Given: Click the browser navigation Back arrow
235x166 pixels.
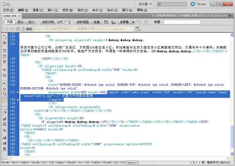Looking at the screenshot, I should tap(7, 29).
